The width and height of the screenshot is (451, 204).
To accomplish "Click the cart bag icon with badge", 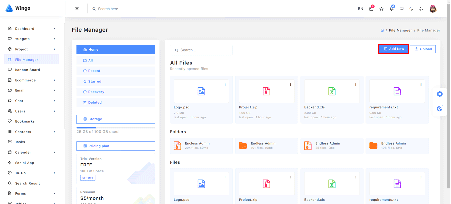I will click(371, 9).
